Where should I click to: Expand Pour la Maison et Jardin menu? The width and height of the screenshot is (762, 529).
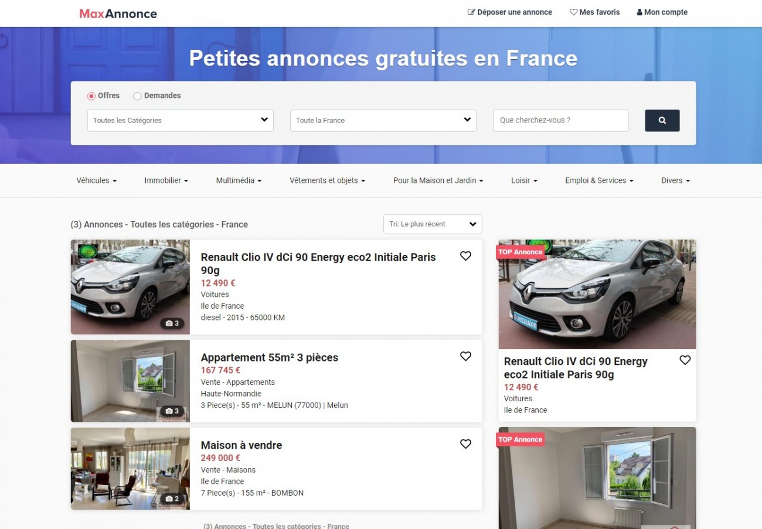pyautogui.click(x=438, y=180)
